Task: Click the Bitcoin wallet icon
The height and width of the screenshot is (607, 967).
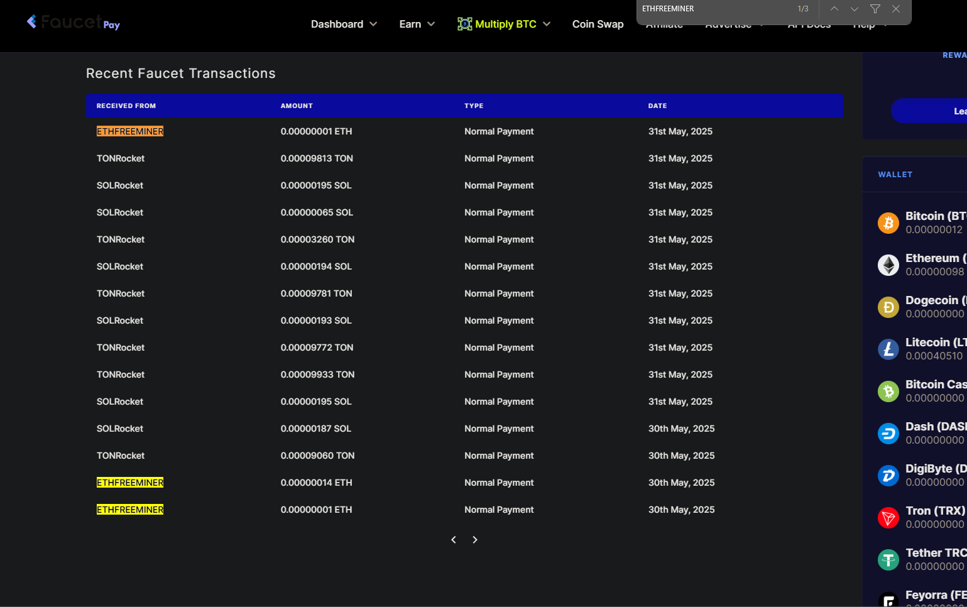Action: pyautogui.click(x=888, y=222)
